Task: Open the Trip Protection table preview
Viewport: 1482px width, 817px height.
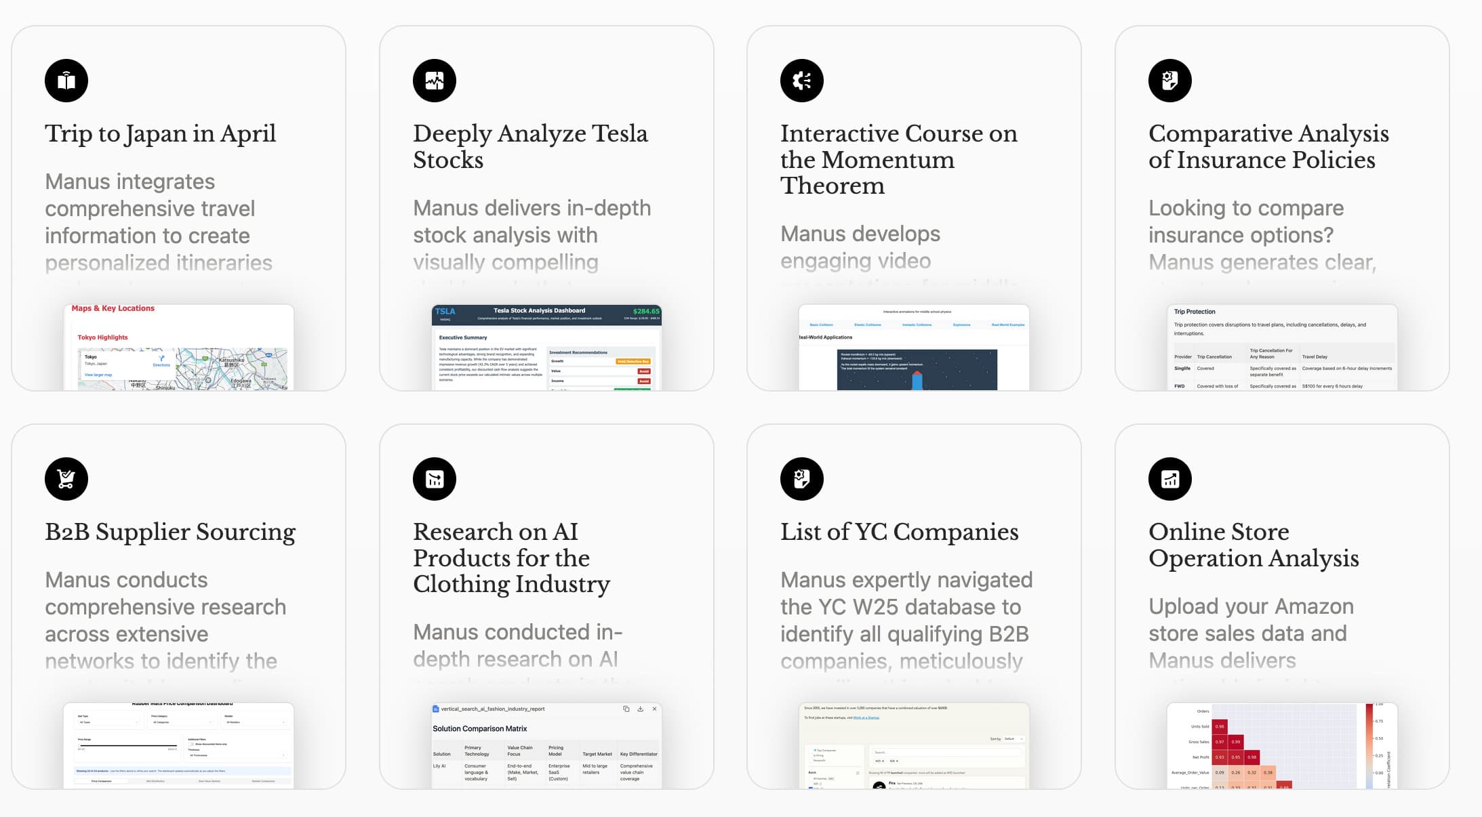Action: tap(1282, 347)
